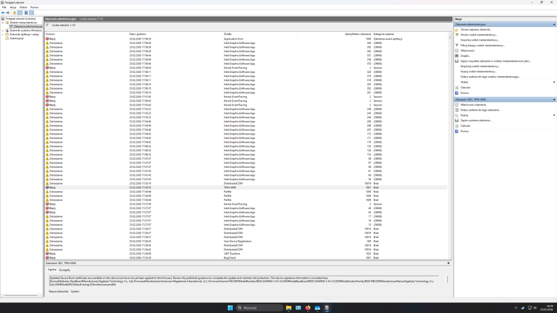Open the Widok menu in the menu bar

[x=23, y=7]
